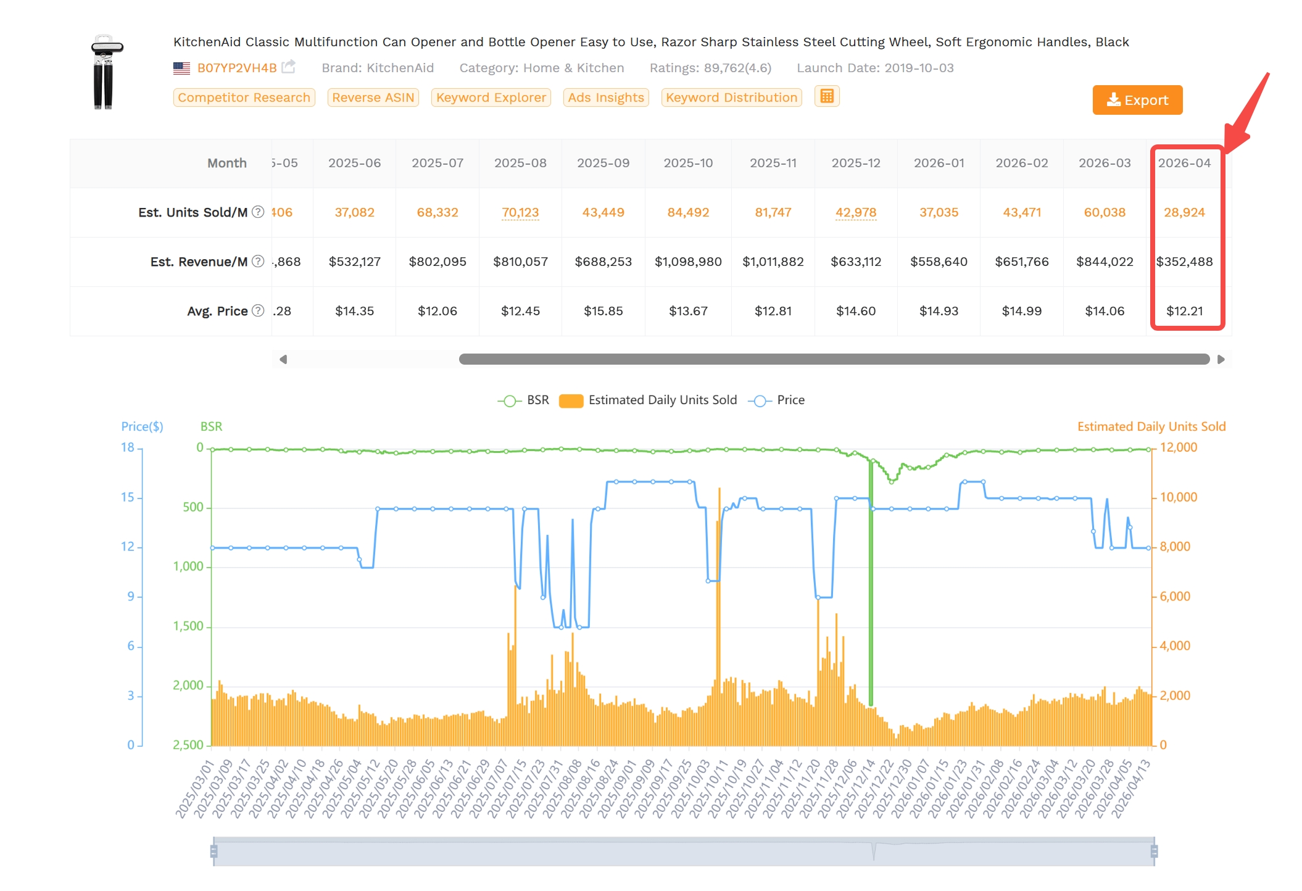This screenshot has height=891, width=1302.
Task: View Keyword Distribution
Action: pos(731,97)
